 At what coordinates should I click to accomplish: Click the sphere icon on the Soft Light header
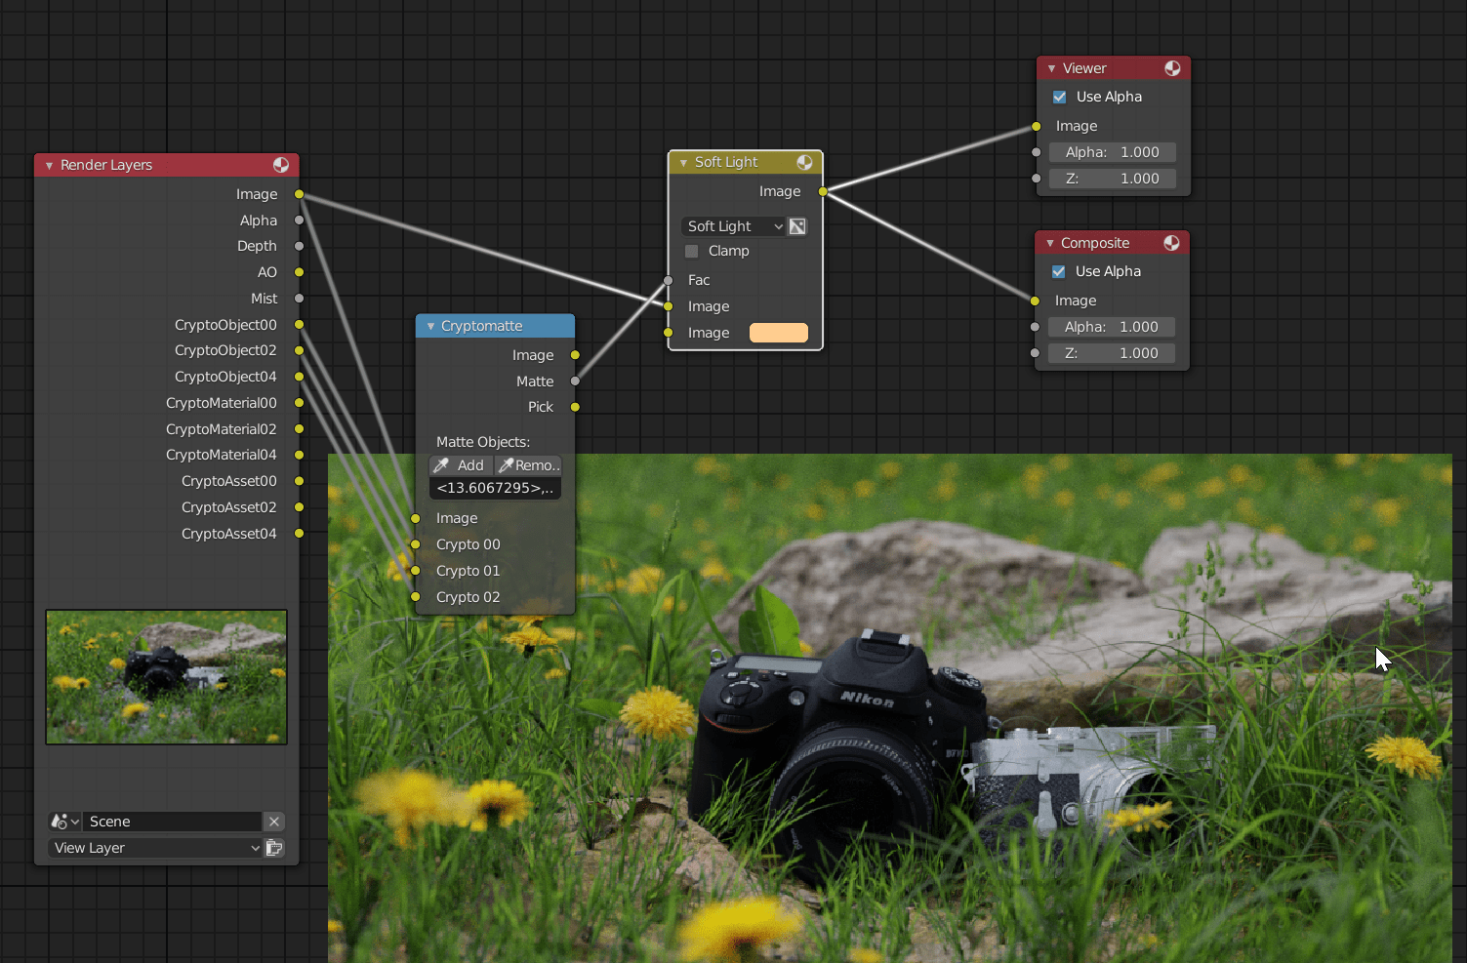point(805,162)
